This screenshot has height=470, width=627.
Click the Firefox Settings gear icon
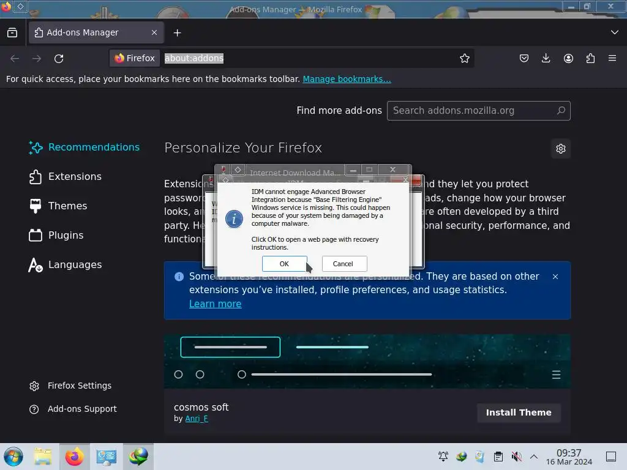coord(34,386)
